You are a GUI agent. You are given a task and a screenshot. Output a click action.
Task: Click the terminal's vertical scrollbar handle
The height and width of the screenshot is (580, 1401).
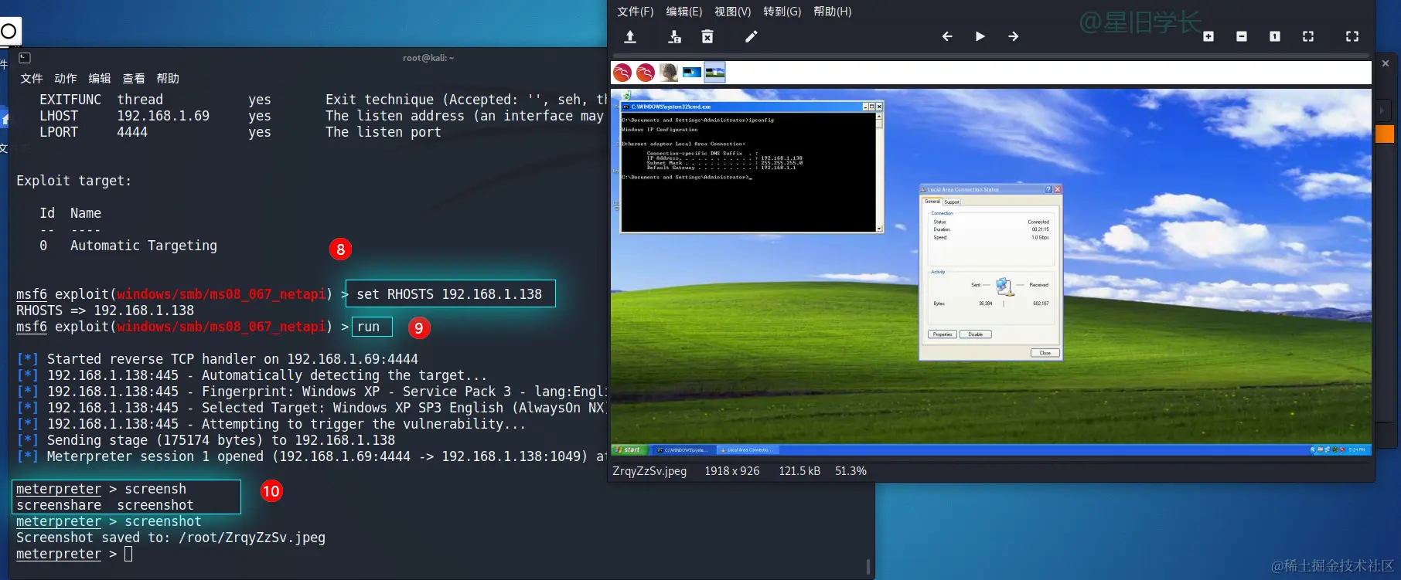pos(868,566)
